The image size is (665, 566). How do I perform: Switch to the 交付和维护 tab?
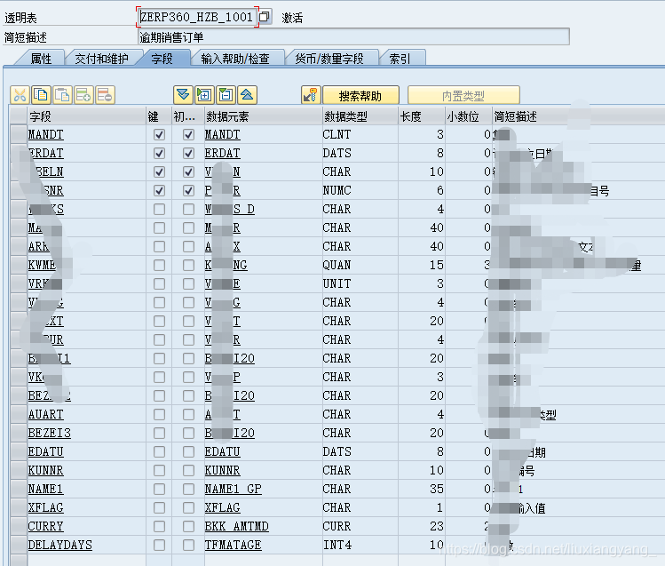click(x=101, y=59)
